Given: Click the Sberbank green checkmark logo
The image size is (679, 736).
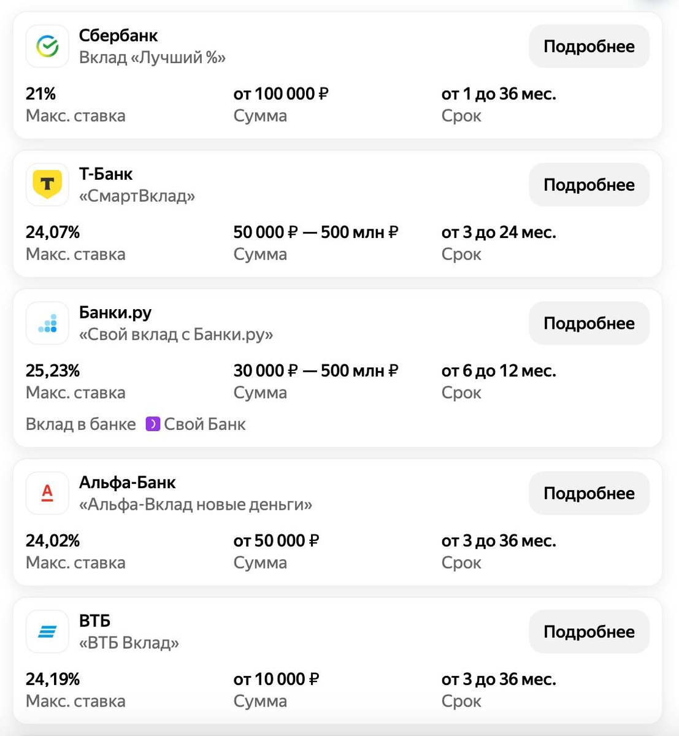Looking at the screenshot, I should (x=47, y=46).
